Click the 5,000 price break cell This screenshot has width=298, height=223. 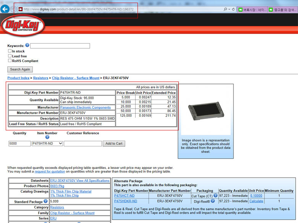point(126,97)
